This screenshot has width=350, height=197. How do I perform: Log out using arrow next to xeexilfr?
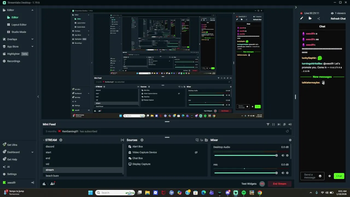click(x=32, y=182)
